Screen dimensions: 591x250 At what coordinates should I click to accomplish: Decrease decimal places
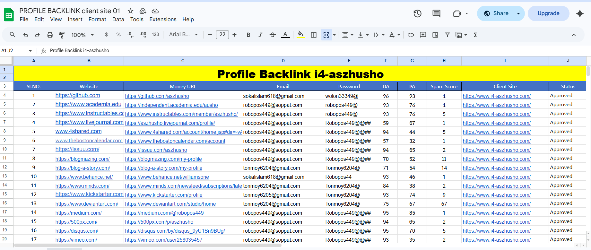pyautogui.click(x=130, y=35)
